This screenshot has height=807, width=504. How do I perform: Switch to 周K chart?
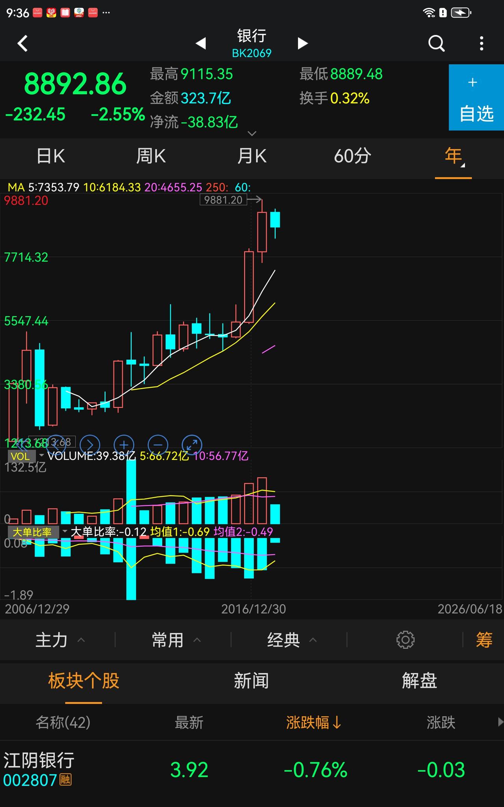pos(151,156)
